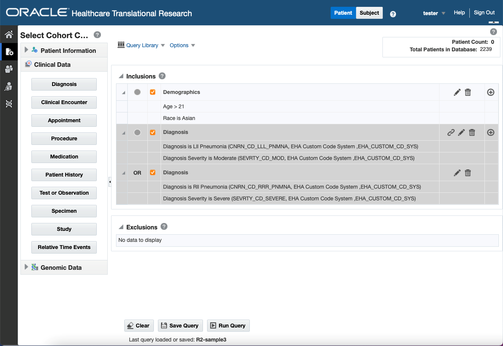Click the Sign Out link
Image resolution: width=503 pixels, height=346 pixels.
tap(484, 12)
